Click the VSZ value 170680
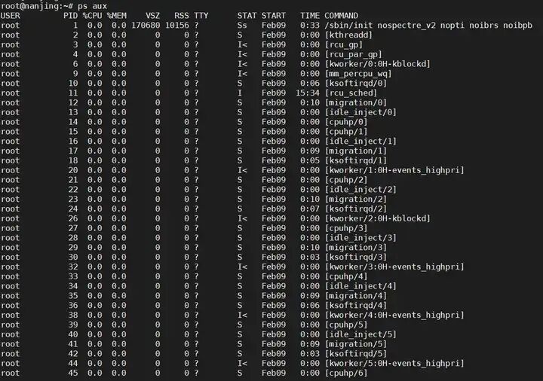Screen dimensions: 543x381 pyautogui.click(x=146, y=25)
